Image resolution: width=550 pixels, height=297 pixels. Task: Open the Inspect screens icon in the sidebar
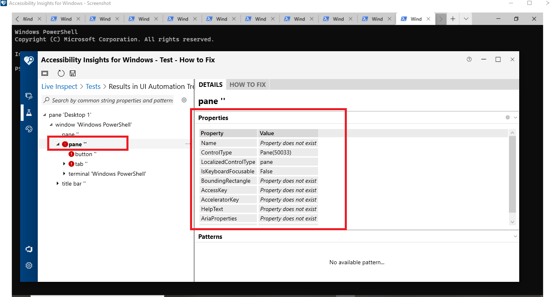tap(29, 96)
